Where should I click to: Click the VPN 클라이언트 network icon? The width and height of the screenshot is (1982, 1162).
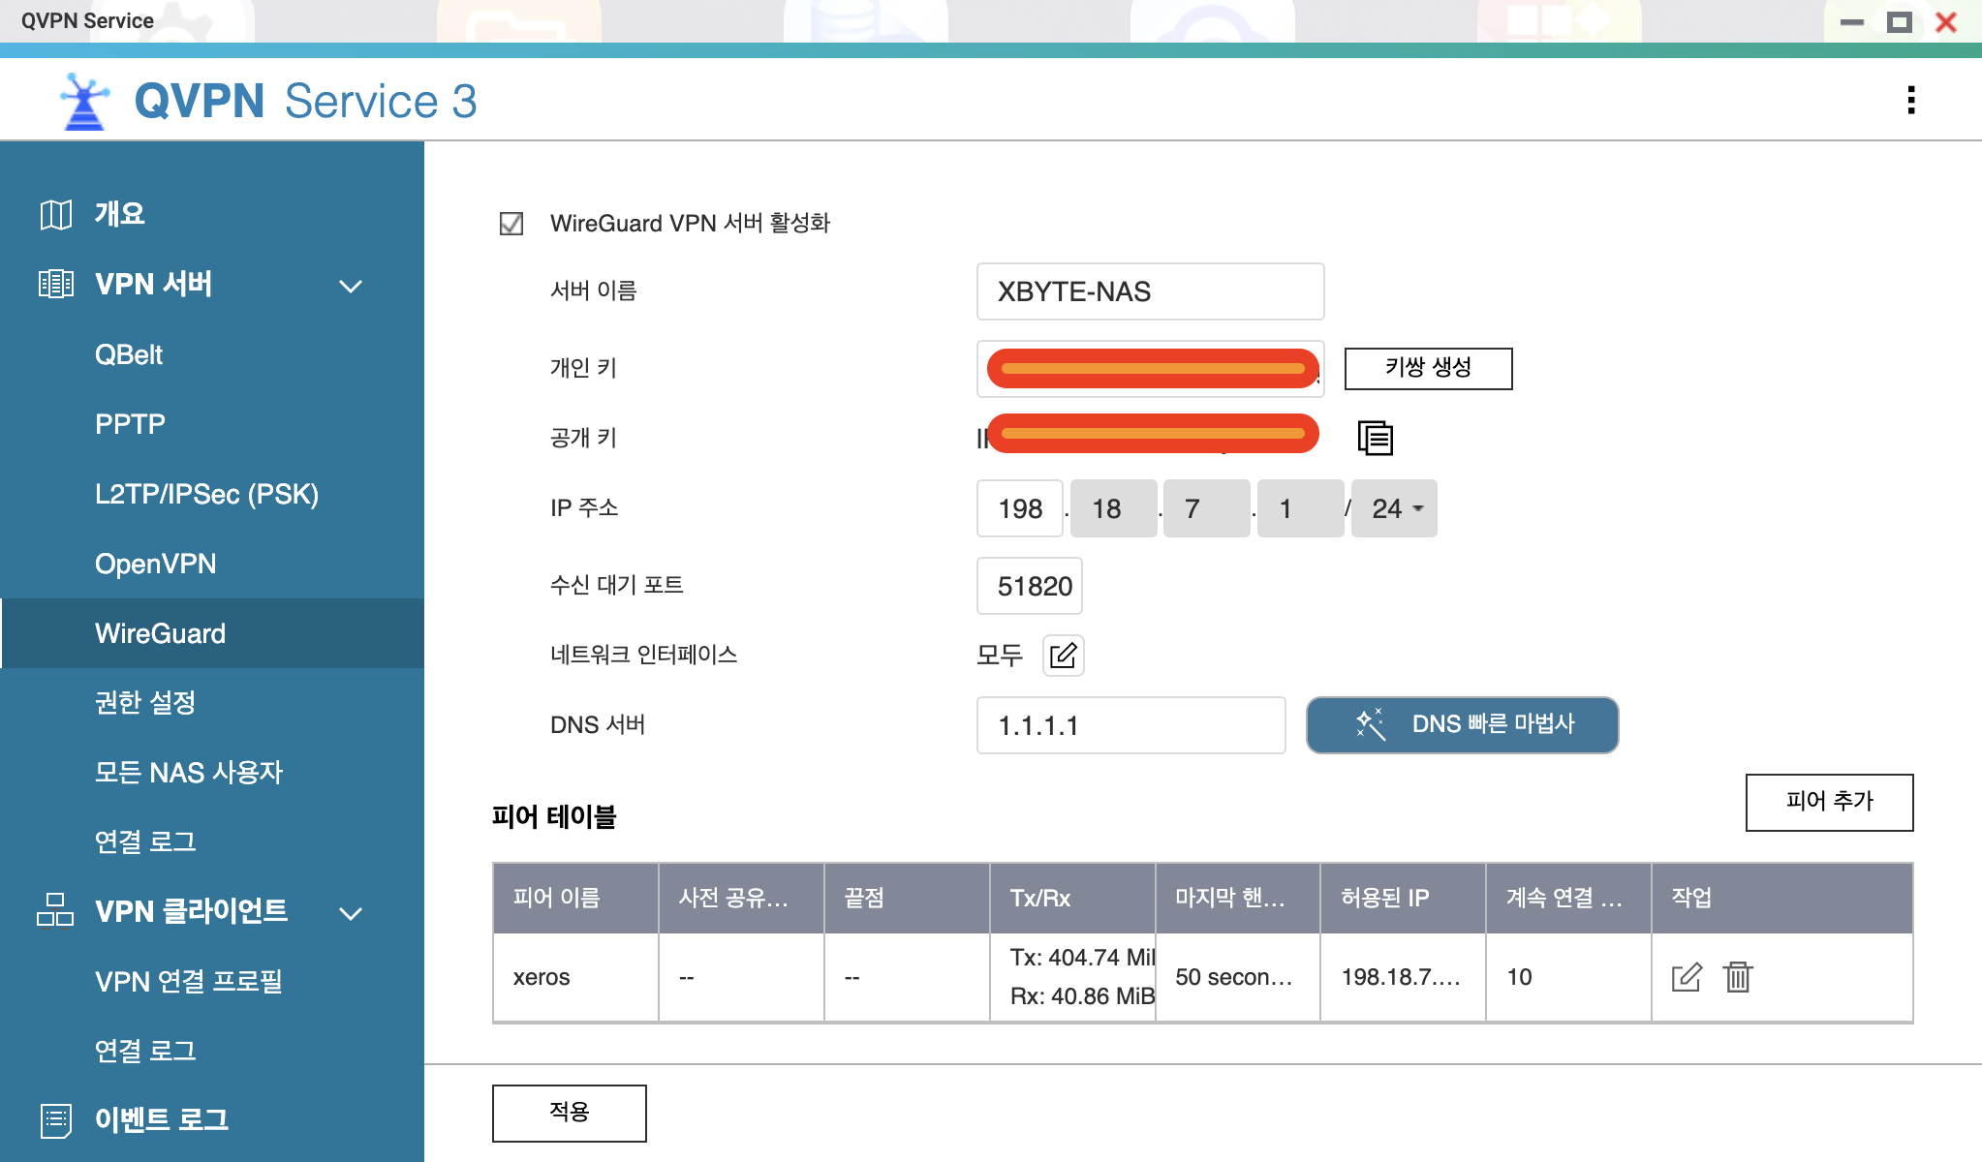coord(55,910)
